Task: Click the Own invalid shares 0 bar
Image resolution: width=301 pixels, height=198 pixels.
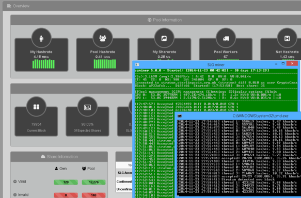Action: point(66,195)
